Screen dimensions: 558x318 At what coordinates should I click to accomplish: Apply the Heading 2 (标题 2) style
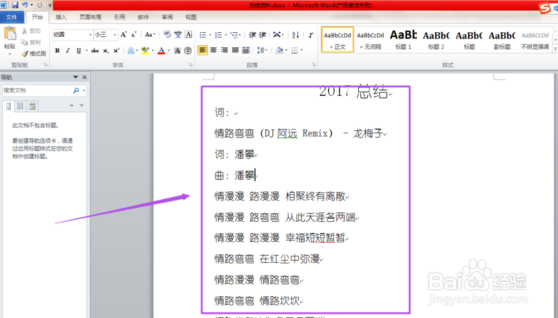pyautogui.click(x=436, y=40)
